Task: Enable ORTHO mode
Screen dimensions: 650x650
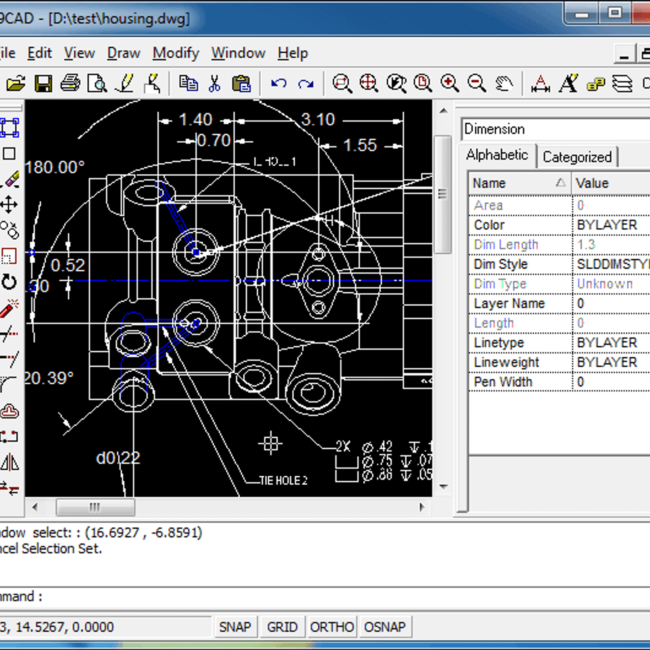Action: click(x=332, y=626)
